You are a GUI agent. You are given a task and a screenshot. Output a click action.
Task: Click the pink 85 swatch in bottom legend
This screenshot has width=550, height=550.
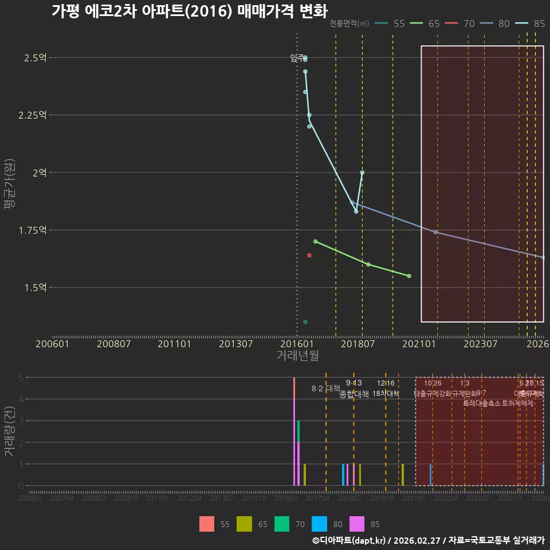(x=357, y=524)
